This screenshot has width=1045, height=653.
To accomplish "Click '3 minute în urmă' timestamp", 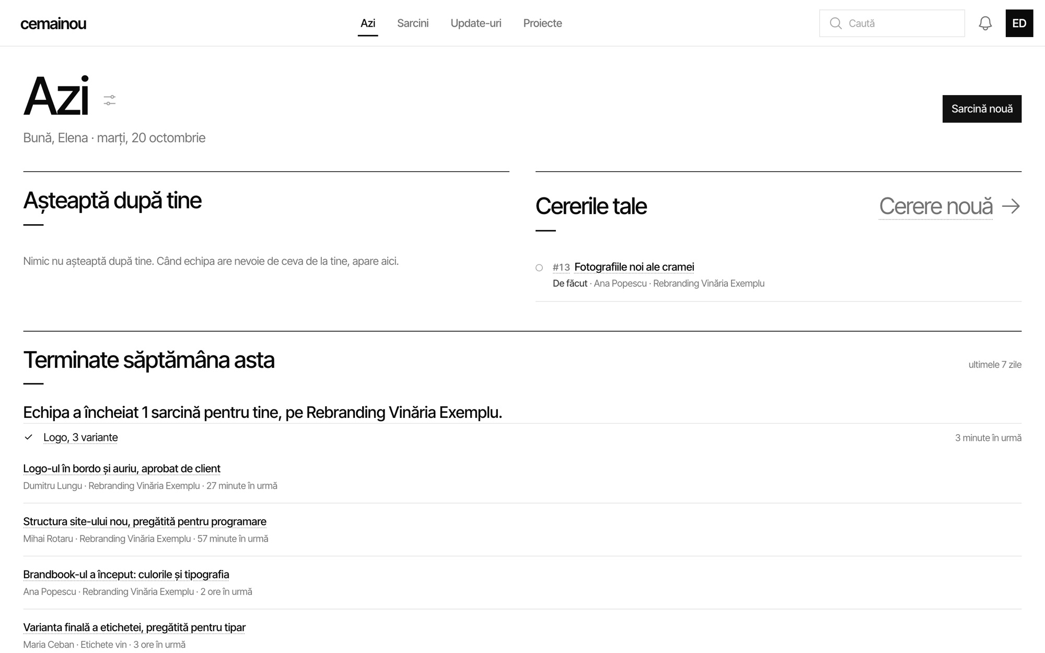I will click(x=988, y=438).
